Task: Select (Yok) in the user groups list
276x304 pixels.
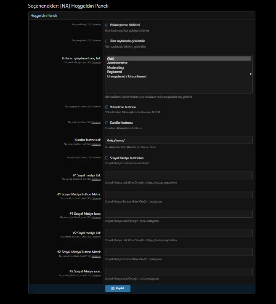Action: click(x=111, y=59)
